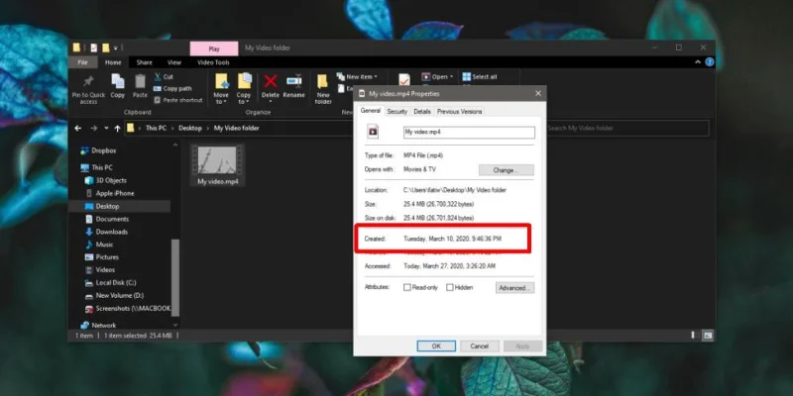Click the red Delete icon
This screenshot has height=396, width=793.
click(x=271, y=81)
